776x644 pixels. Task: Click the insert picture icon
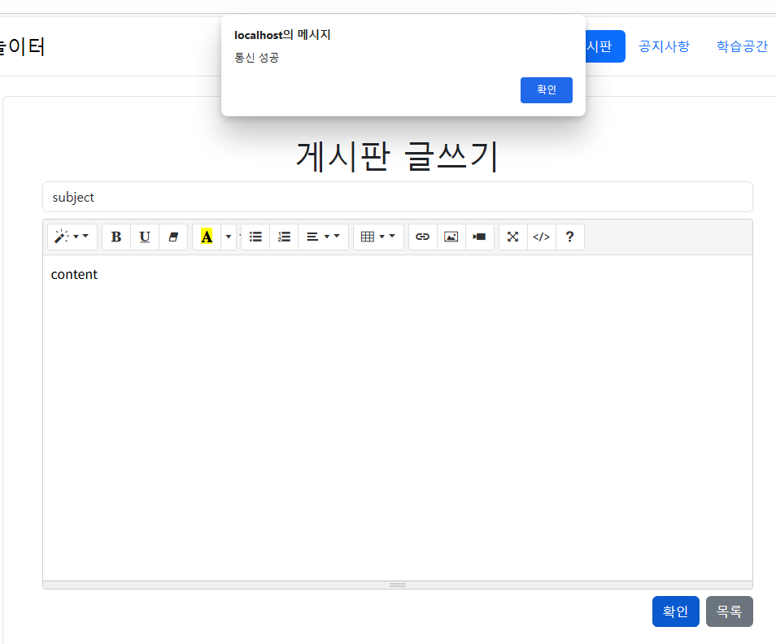pos(451,237)
